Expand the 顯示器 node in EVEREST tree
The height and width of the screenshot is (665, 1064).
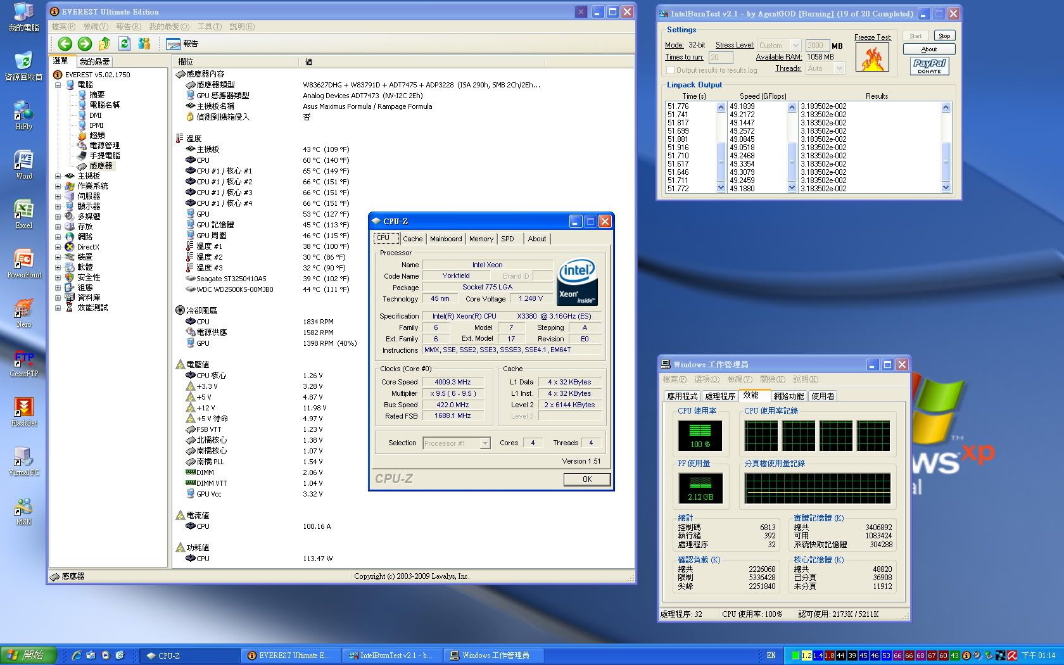(x=58, y=206)
